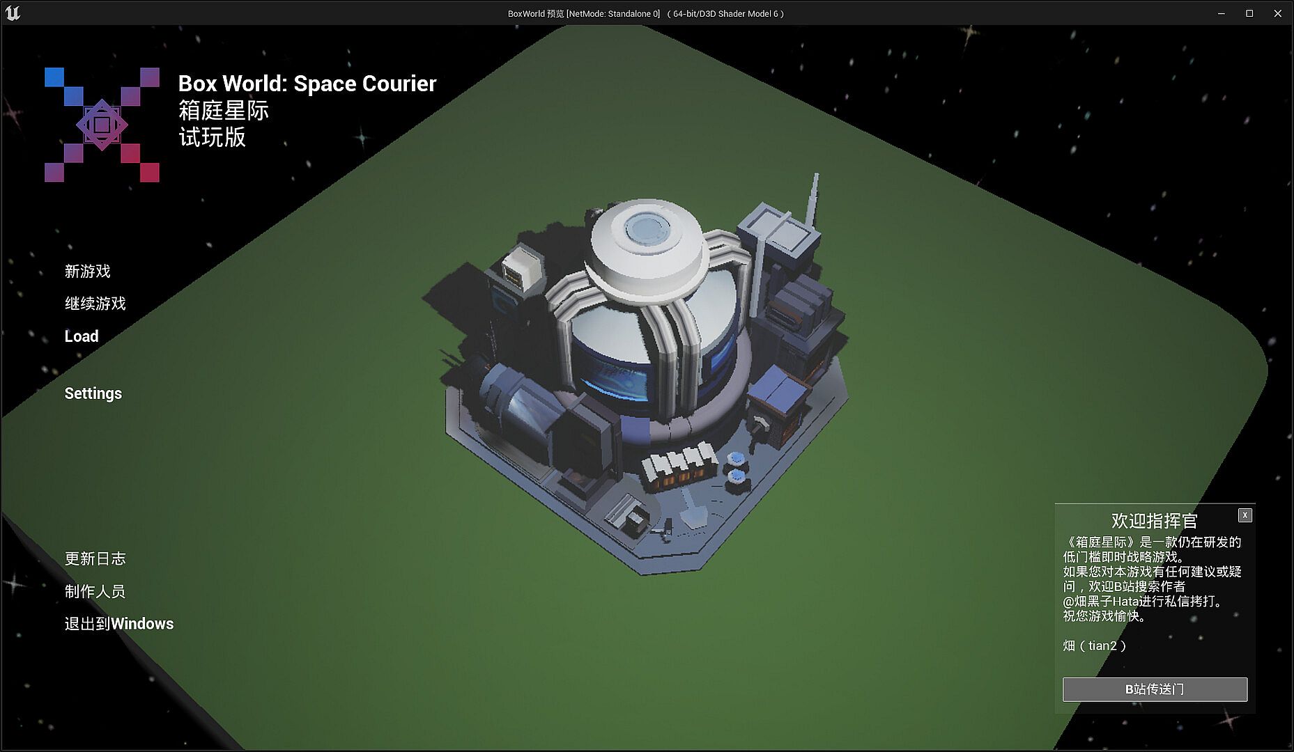Select 继续游戏 to continue the game
This screenshot has height=752, width=1294.
tap(95, 304)
